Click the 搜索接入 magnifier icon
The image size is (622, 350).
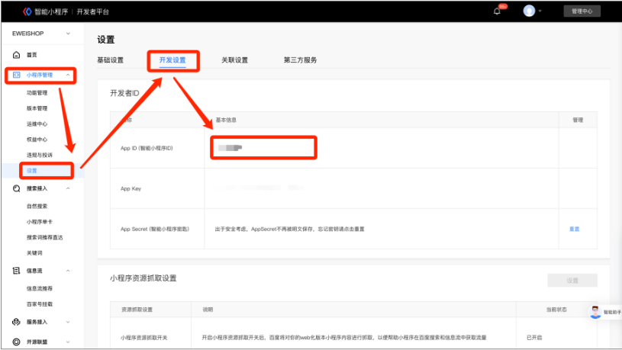click(16, 188)
